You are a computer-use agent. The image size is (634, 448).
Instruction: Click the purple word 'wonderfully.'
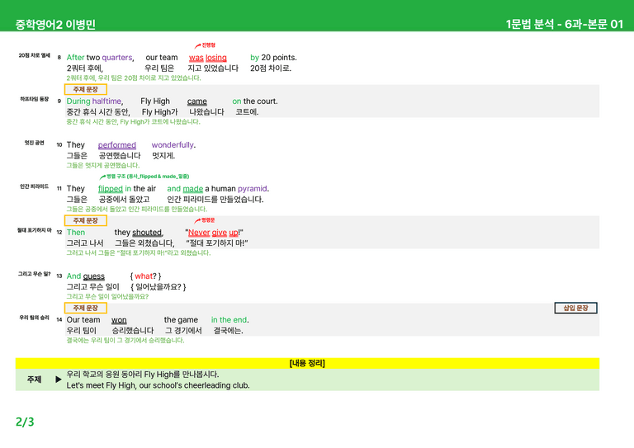click(173, 145)
